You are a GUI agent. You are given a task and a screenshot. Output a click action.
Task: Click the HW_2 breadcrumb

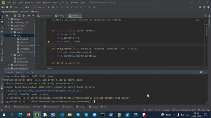(x=35, y=12)
